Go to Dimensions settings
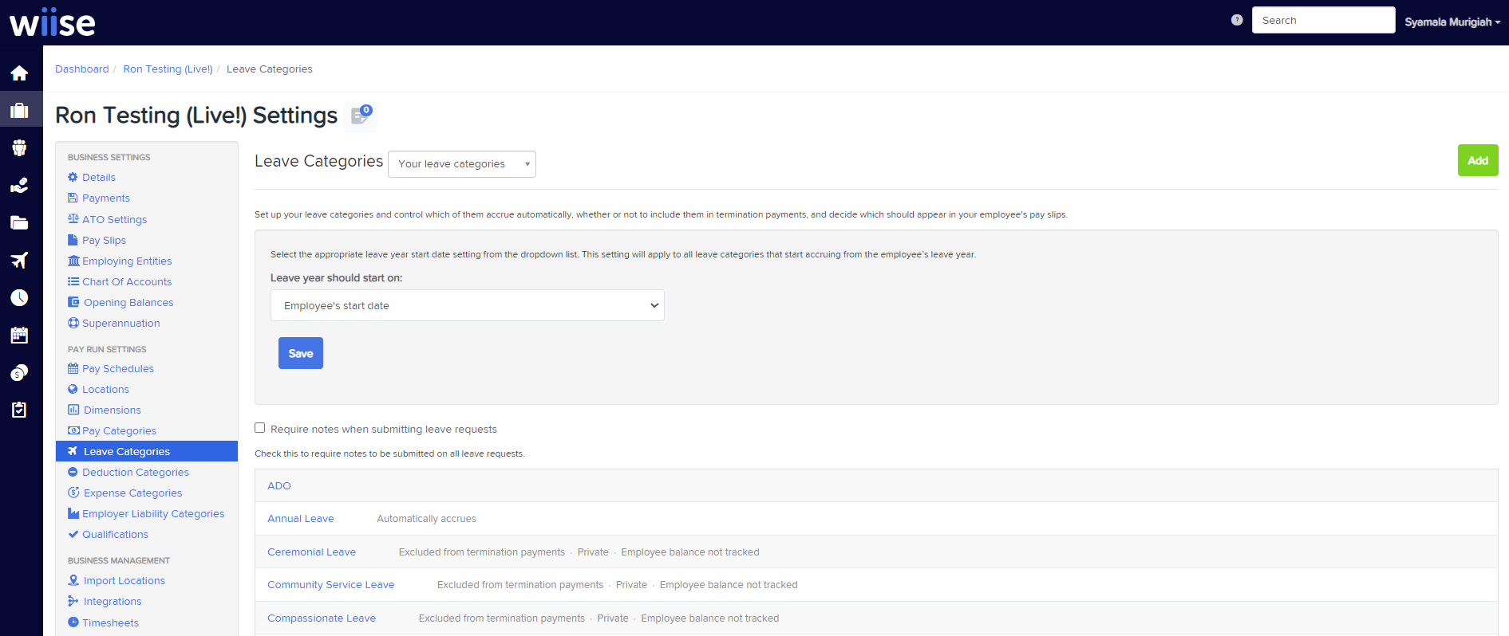The width and height of the screenshot is (1509, 636). coord(112,410)
